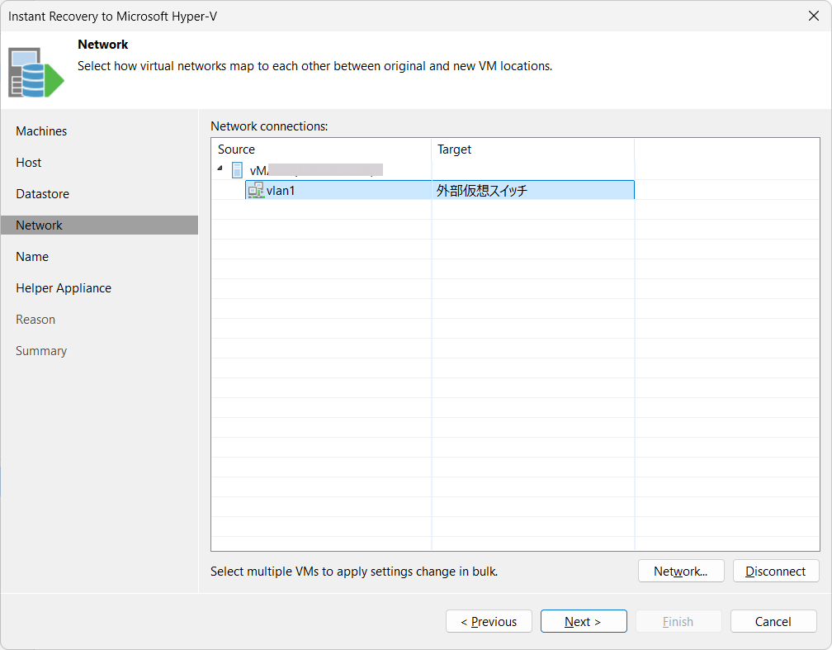Click the Target column header
The width and height of the screenshot is (832, 650).
click(532, 149)
